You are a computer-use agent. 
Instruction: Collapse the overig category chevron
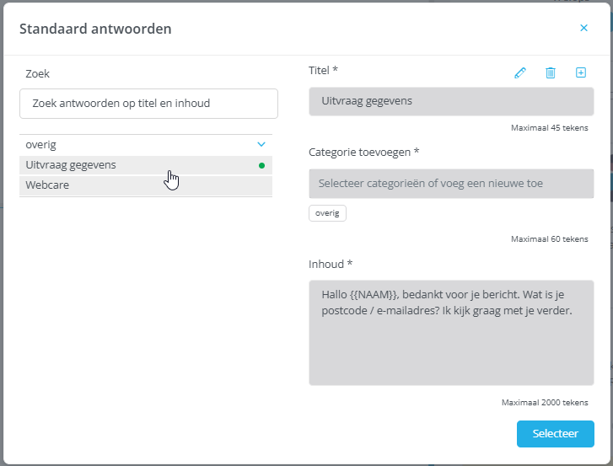point(261,145)
